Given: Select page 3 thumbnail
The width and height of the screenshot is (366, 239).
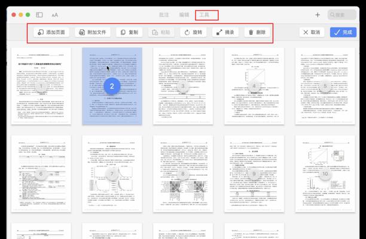Looking at the screenshot, I should tap(183, 86).
